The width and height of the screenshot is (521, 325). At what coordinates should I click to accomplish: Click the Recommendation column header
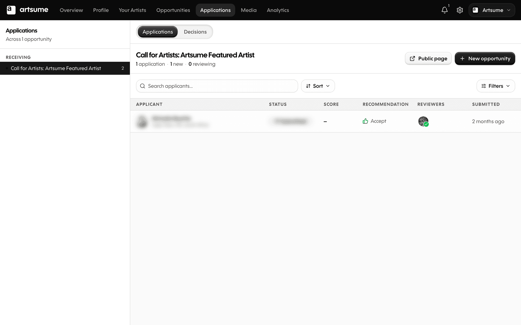[x=385, y=104]
